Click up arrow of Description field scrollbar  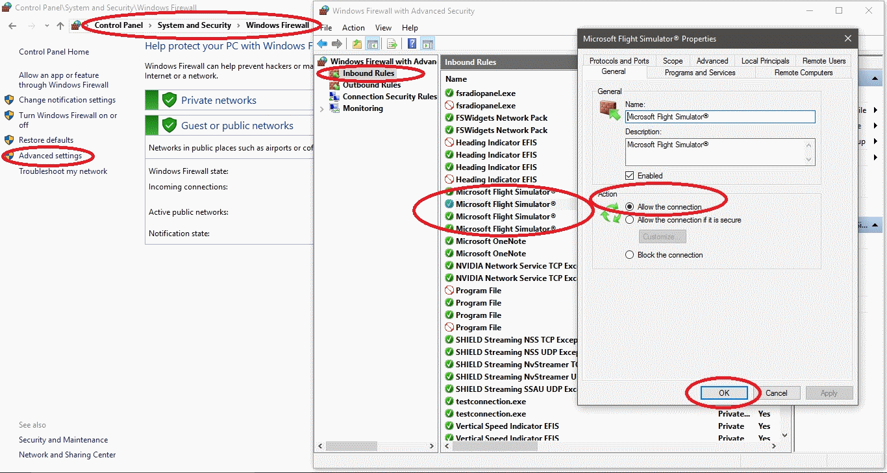pos(809,144)
